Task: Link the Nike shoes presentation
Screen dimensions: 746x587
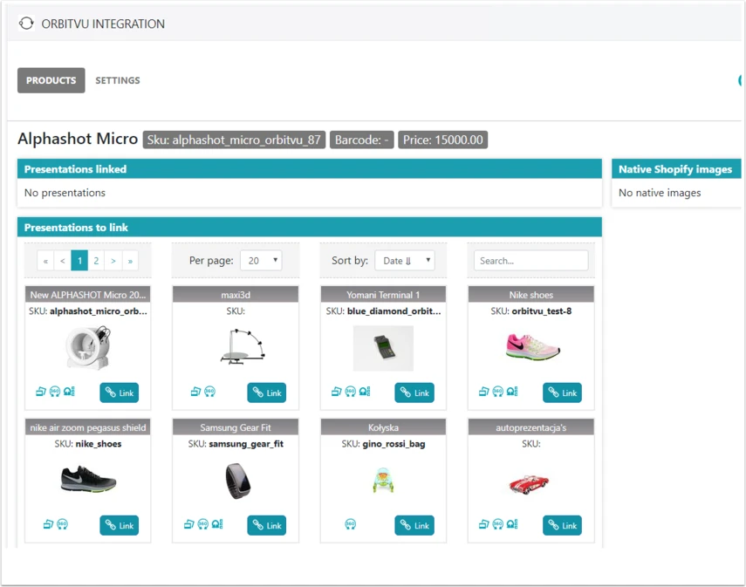Action: pos(562,392)
